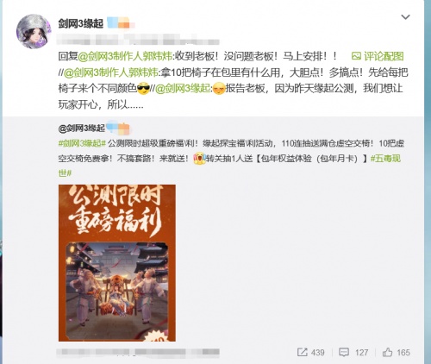Image resolution: width=431 pixels, height=364 pixels.
Task: Enlarge the 公测限时重磅福利 promo image
Action: tap(117, 263)
